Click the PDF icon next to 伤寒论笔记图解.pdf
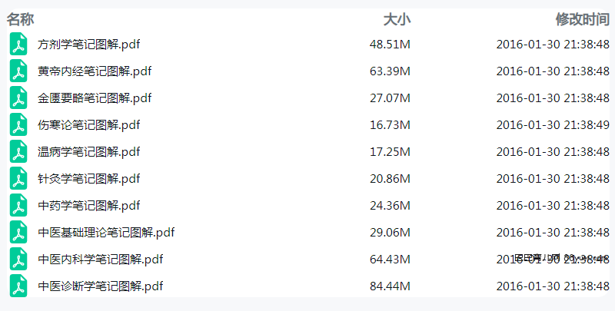 coord(18,124)
